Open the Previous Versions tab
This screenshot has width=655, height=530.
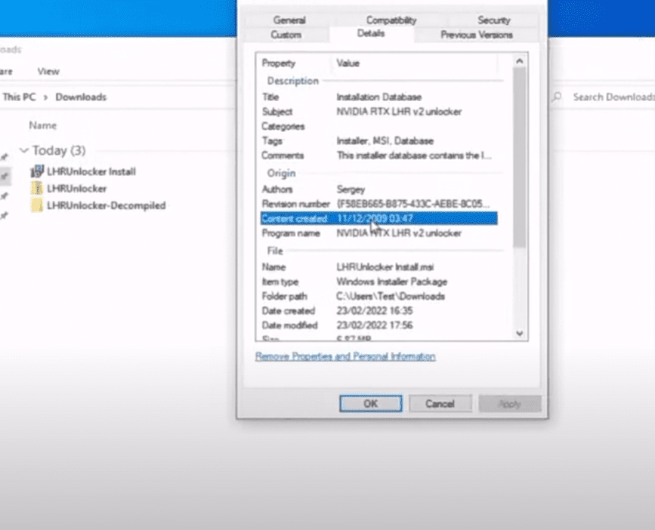pyautogui.click(x=476, y=35)
